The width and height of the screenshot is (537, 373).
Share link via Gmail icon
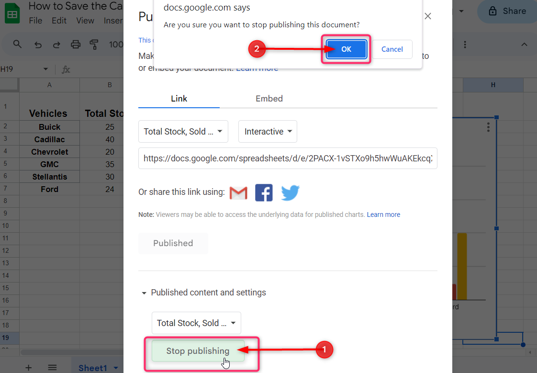point(238,192)
